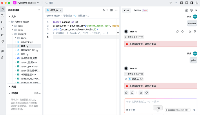Copy the first Trae AI response
Screen dimensions: 200x115
click(177, 32)
